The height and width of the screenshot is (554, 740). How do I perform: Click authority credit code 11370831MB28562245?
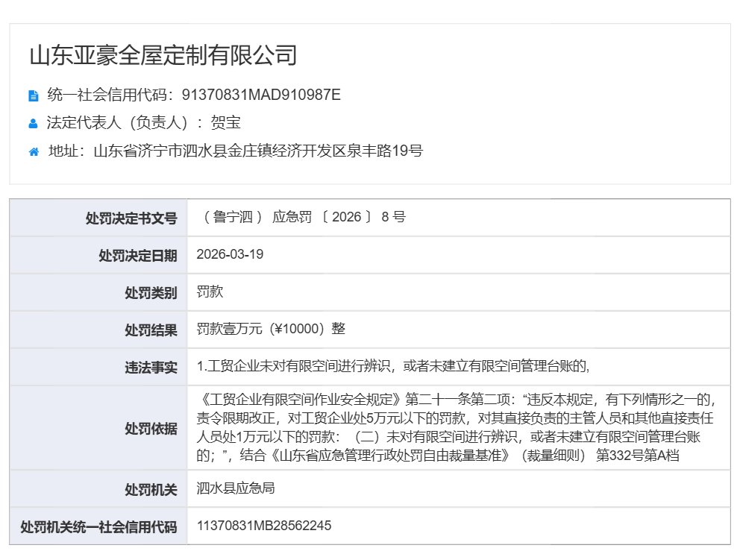(264, 526)
